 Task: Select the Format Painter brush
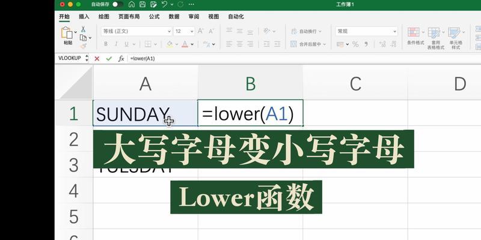[83, 46]
